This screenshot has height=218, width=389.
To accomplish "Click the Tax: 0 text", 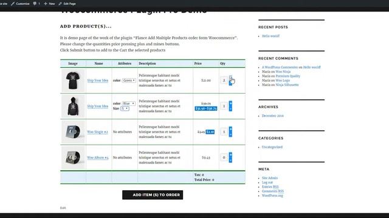I will click(199, 175).
